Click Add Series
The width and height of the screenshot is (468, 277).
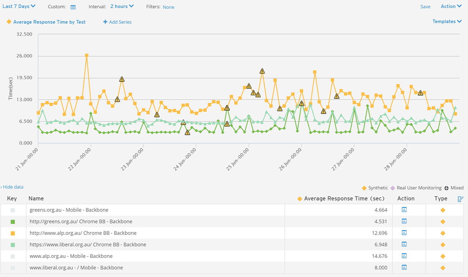[x=120, y=22]
